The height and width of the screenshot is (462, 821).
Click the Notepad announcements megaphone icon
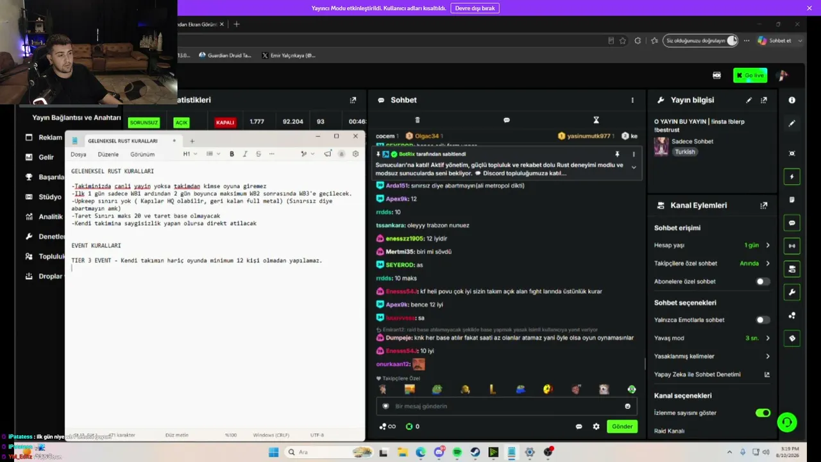pyautogui.click(x=328, y=154)
